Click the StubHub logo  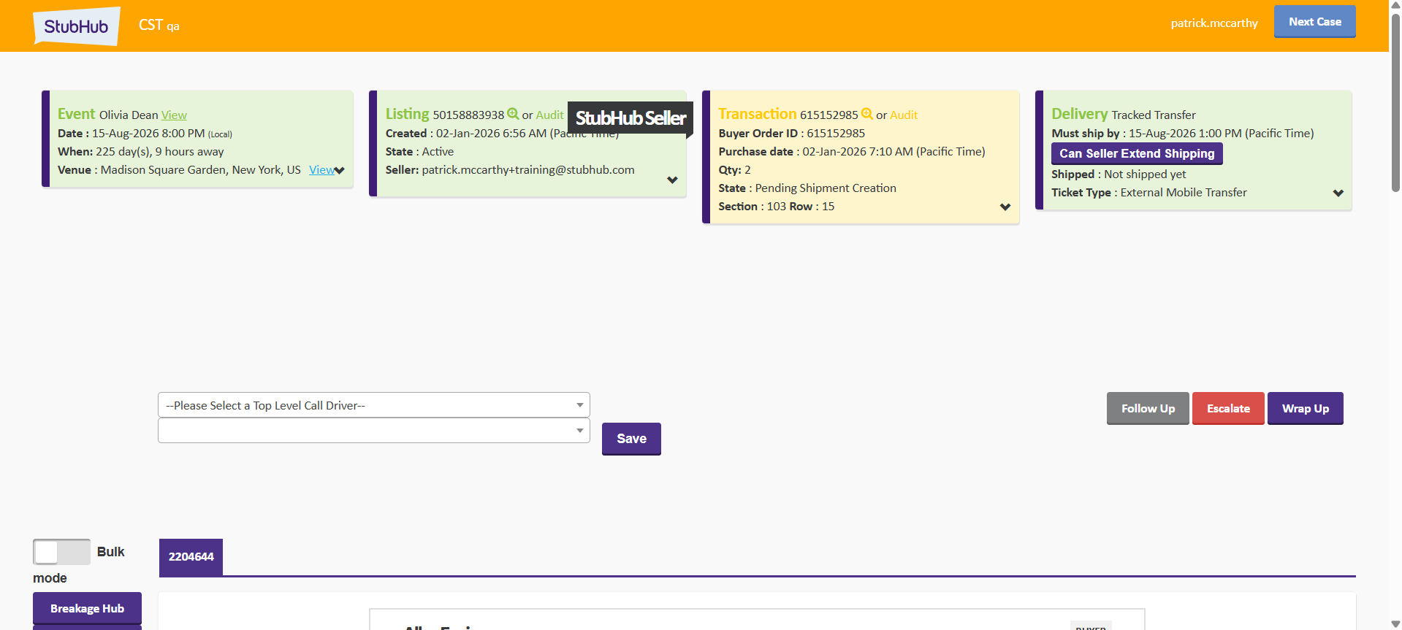[76, 26]
